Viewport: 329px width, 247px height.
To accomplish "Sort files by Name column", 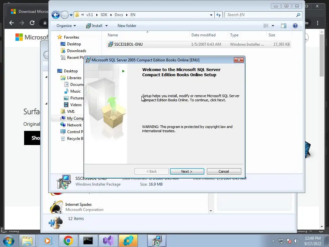I will (148, 35).
